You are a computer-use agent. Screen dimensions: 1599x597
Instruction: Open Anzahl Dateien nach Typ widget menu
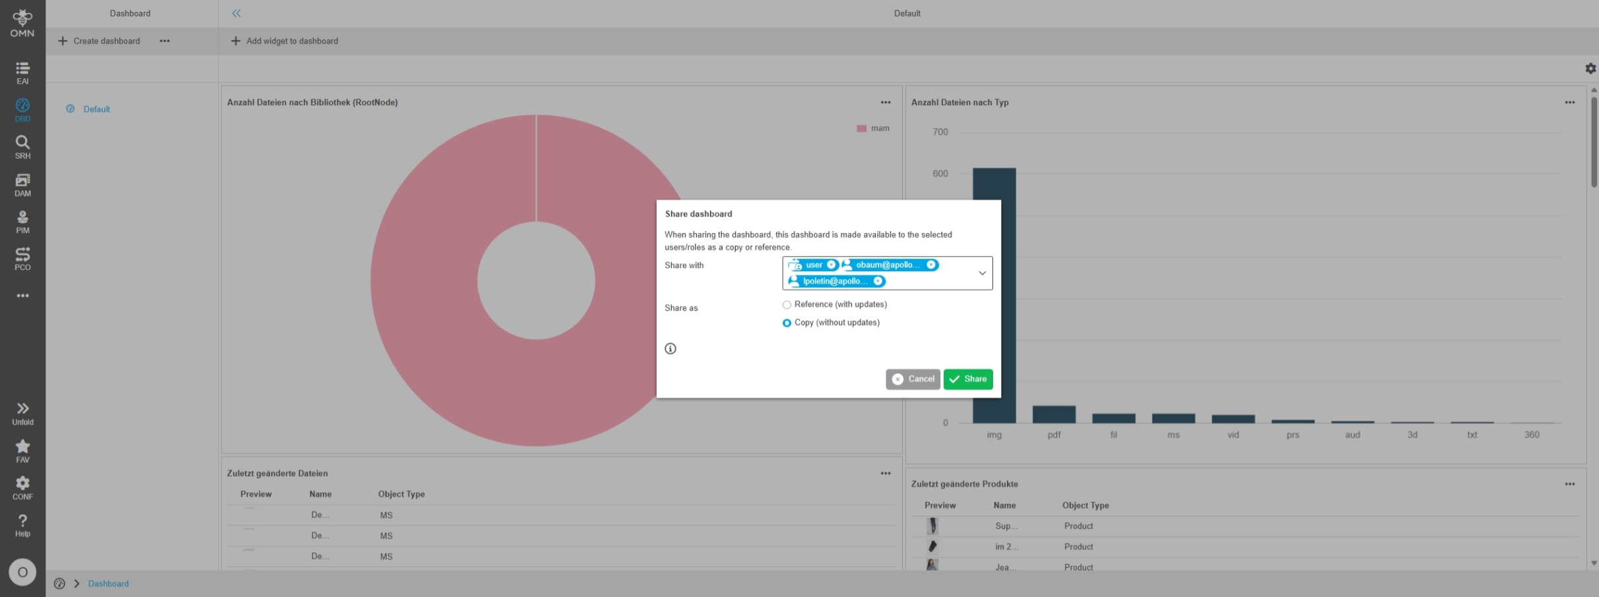[1569, 103]
